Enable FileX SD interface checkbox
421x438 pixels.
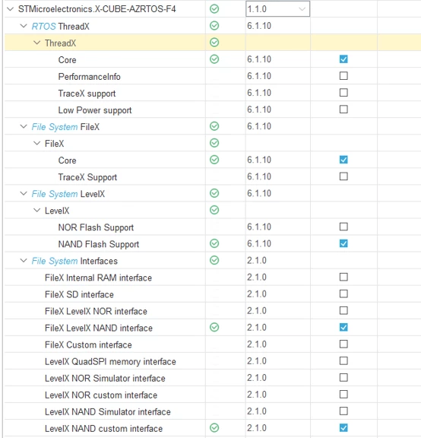coord(343,294)
